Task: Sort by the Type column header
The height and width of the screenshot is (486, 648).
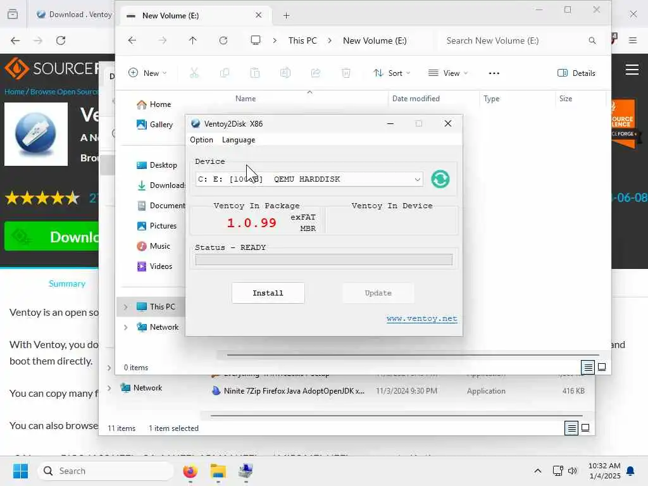Action: (491, 98)
